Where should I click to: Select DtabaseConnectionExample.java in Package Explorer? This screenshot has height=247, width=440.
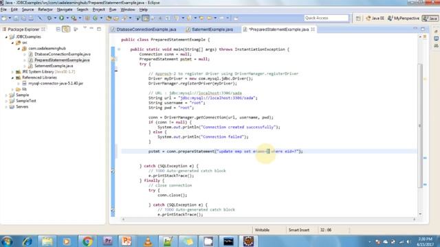(x=63, y=54)
